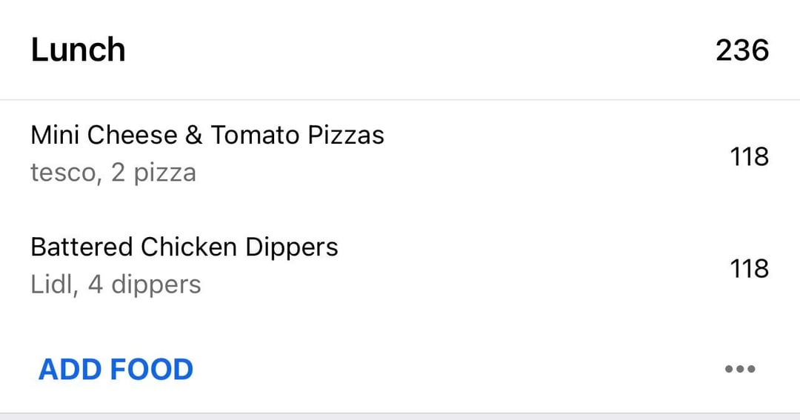Click the word "Dippers" in the second food title
800x420 pixels.
coord(292,247)
